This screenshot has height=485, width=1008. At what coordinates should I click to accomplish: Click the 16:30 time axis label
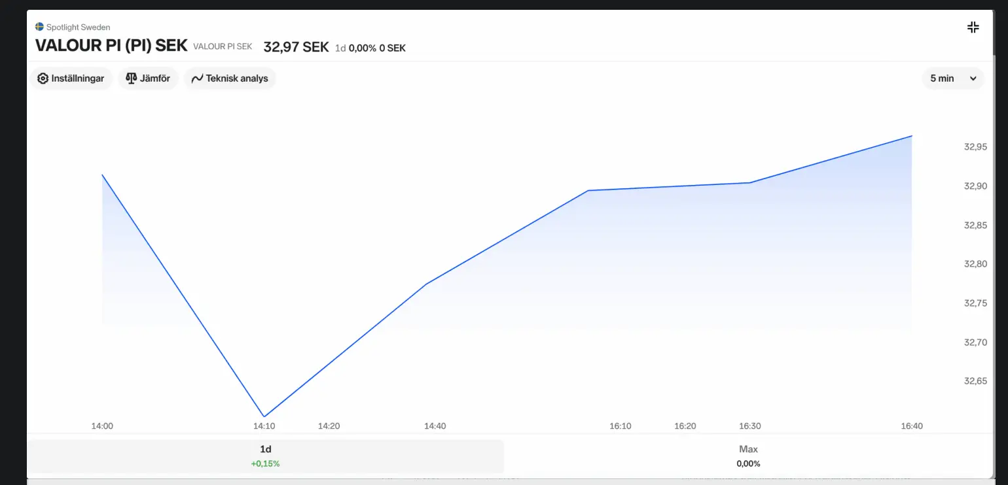click(750, 426)
